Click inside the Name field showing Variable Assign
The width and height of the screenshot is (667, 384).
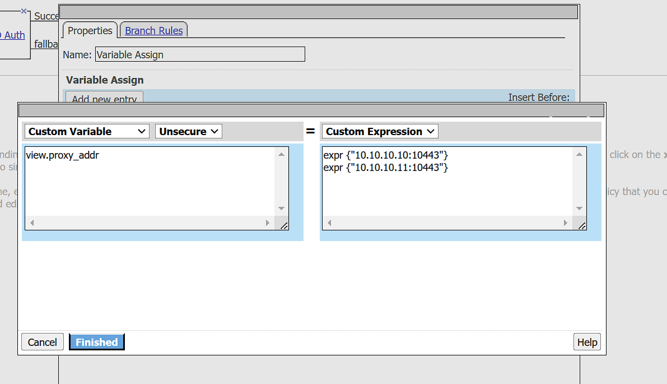pos(200,54)
